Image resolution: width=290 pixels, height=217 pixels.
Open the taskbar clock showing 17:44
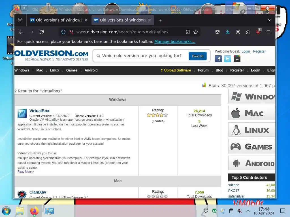coord(264,211)
